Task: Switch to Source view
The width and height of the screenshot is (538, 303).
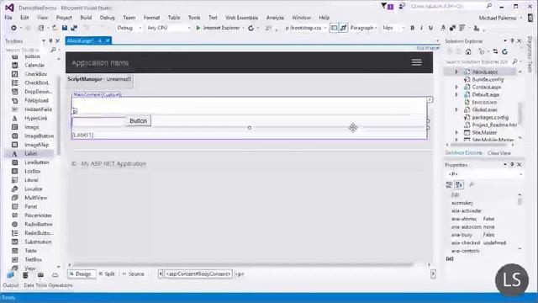Action: (134, 274)
